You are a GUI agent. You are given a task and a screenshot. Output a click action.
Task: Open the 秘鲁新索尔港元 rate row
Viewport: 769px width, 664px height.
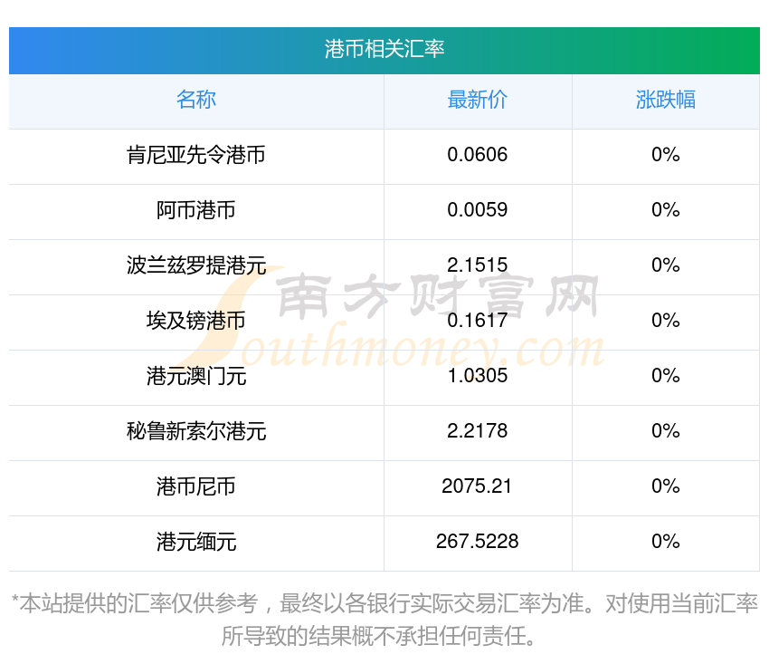pyautogui.click(x=384, y=431)
